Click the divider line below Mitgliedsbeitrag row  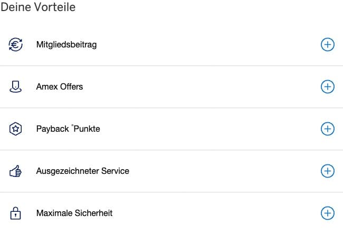[x=171, y=66]
